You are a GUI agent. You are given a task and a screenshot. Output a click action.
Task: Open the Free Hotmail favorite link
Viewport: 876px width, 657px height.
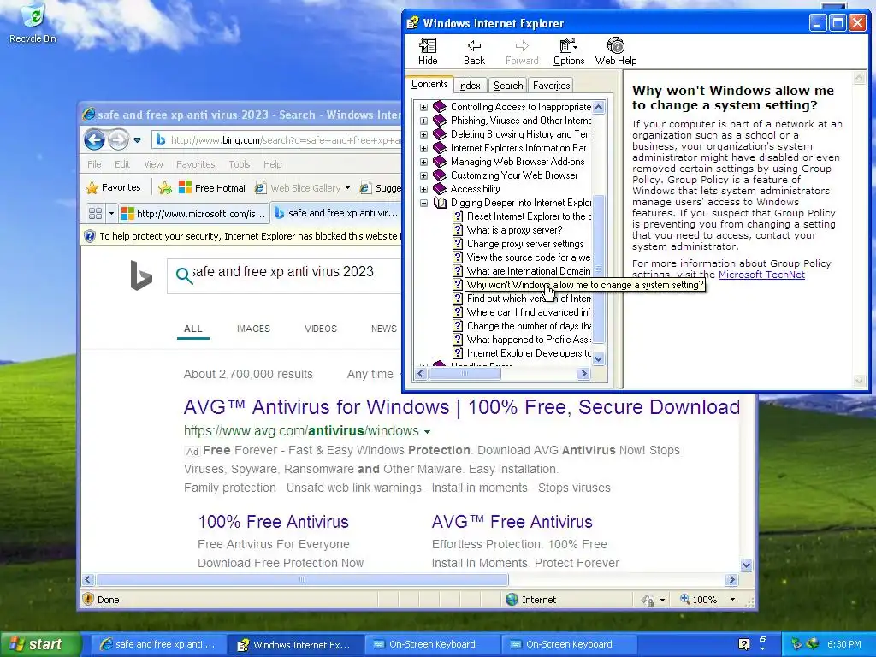(x=213, y=187)
